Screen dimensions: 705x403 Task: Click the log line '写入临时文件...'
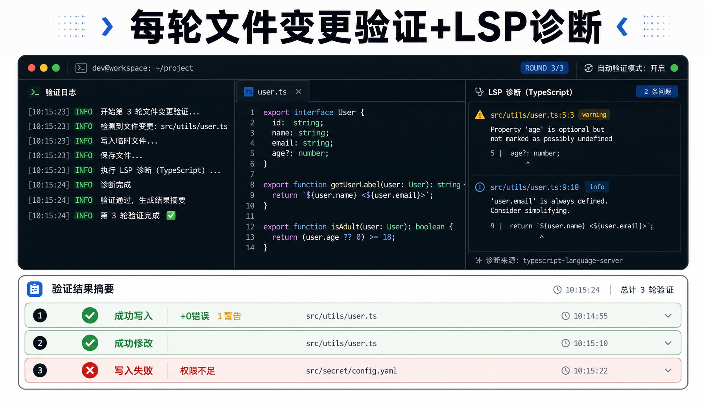[129, 141]
